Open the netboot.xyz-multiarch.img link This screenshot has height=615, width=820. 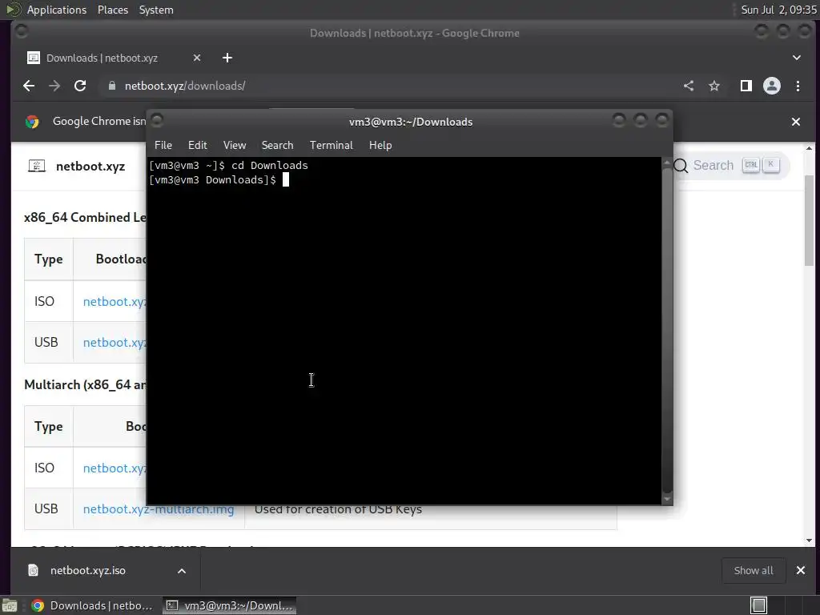click(x=159, y=508)
